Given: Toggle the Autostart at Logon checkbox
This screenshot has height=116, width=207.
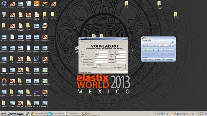Looking at the screenshot, I should [x=82, y=65].
